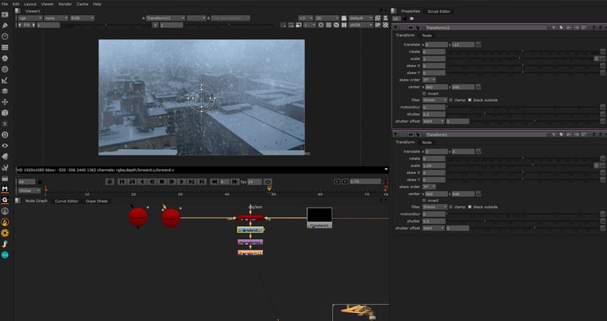Enable invert checkbox in Transform12
Screen dimensions: 607x321
tap(426, 93)
